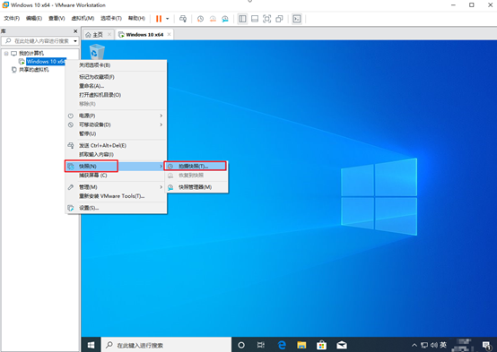
Task: Click the send Ctrl+Alt+Del toolbar icon
Action: (183, 19)
